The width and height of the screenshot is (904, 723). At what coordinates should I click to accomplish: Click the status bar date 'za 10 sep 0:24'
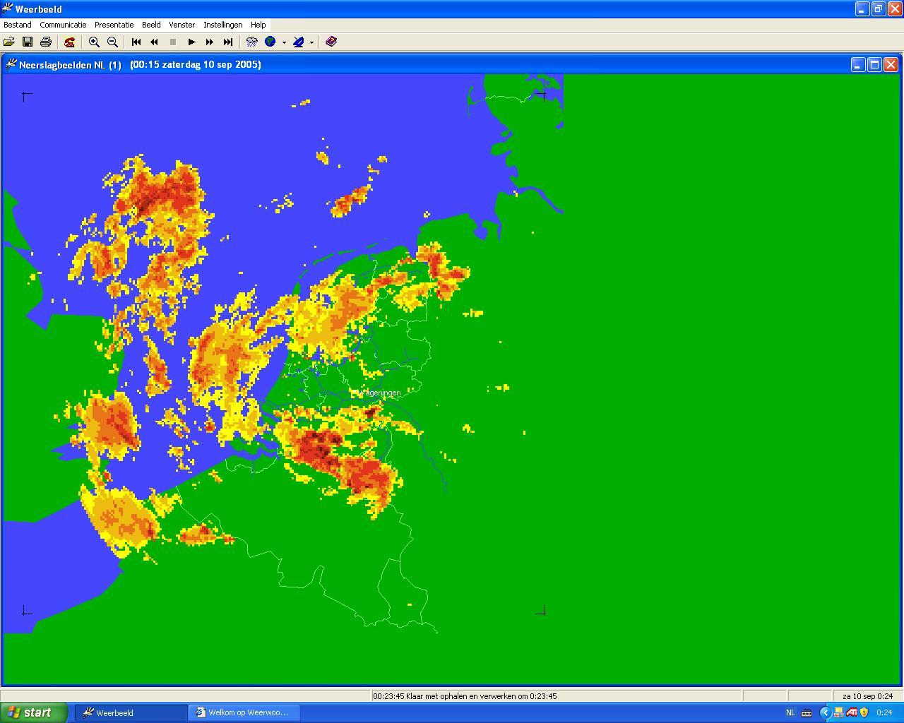point(867,696)
